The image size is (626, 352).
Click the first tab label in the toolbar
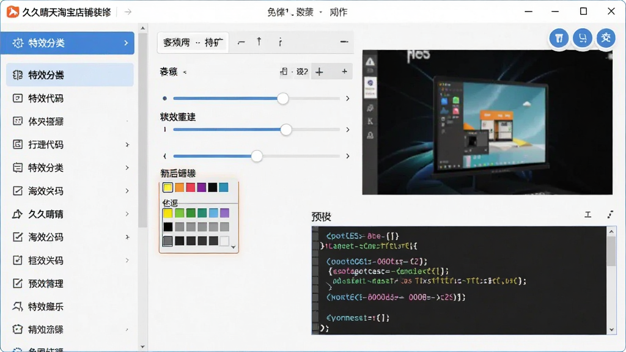click(x=177, y=42)
